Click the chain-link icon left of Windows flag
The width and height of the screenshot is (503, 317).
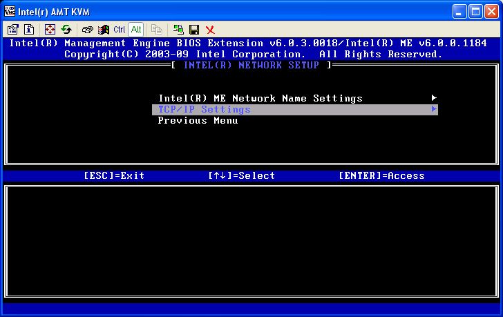tap(88, 30)
